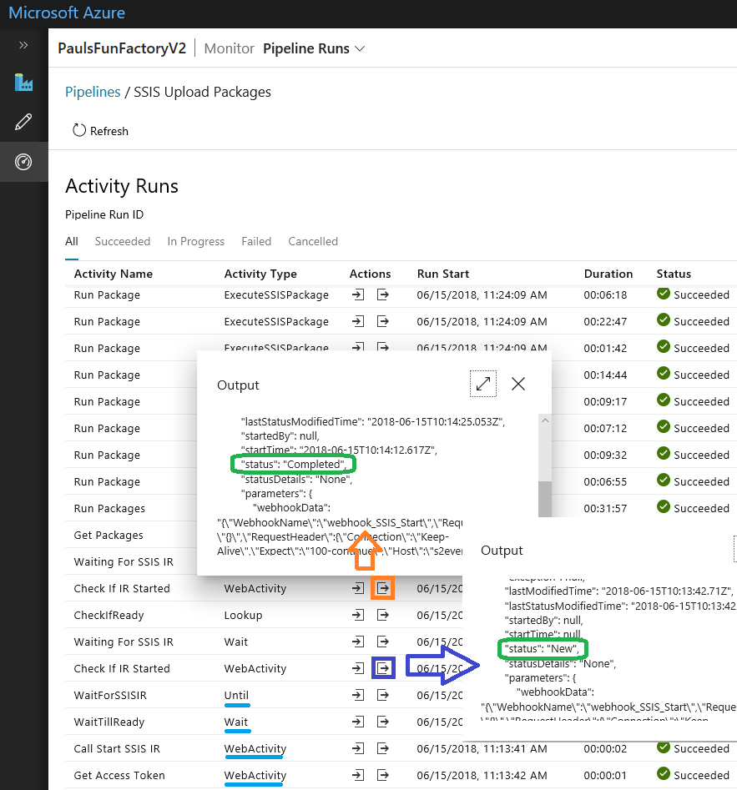
Task: Expand the left sidebar with double chevron
Action: pos(23,45)
